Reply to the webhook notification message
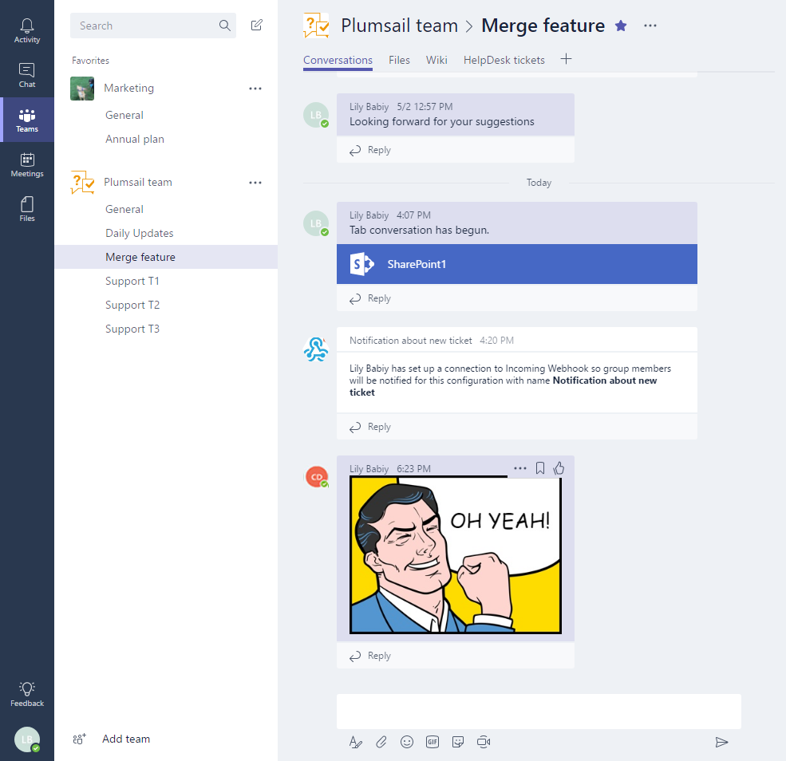This screenshot has width=786, height=761. click(x=370, y=427)
